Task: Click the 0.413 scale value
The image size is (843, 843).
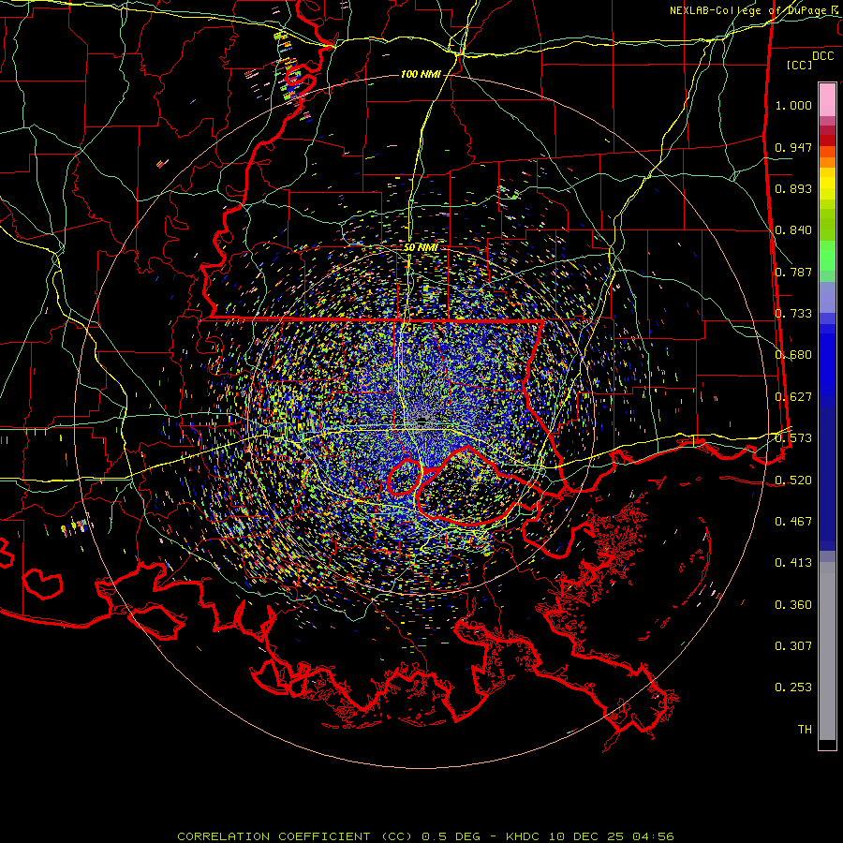Action: (793, 563)
